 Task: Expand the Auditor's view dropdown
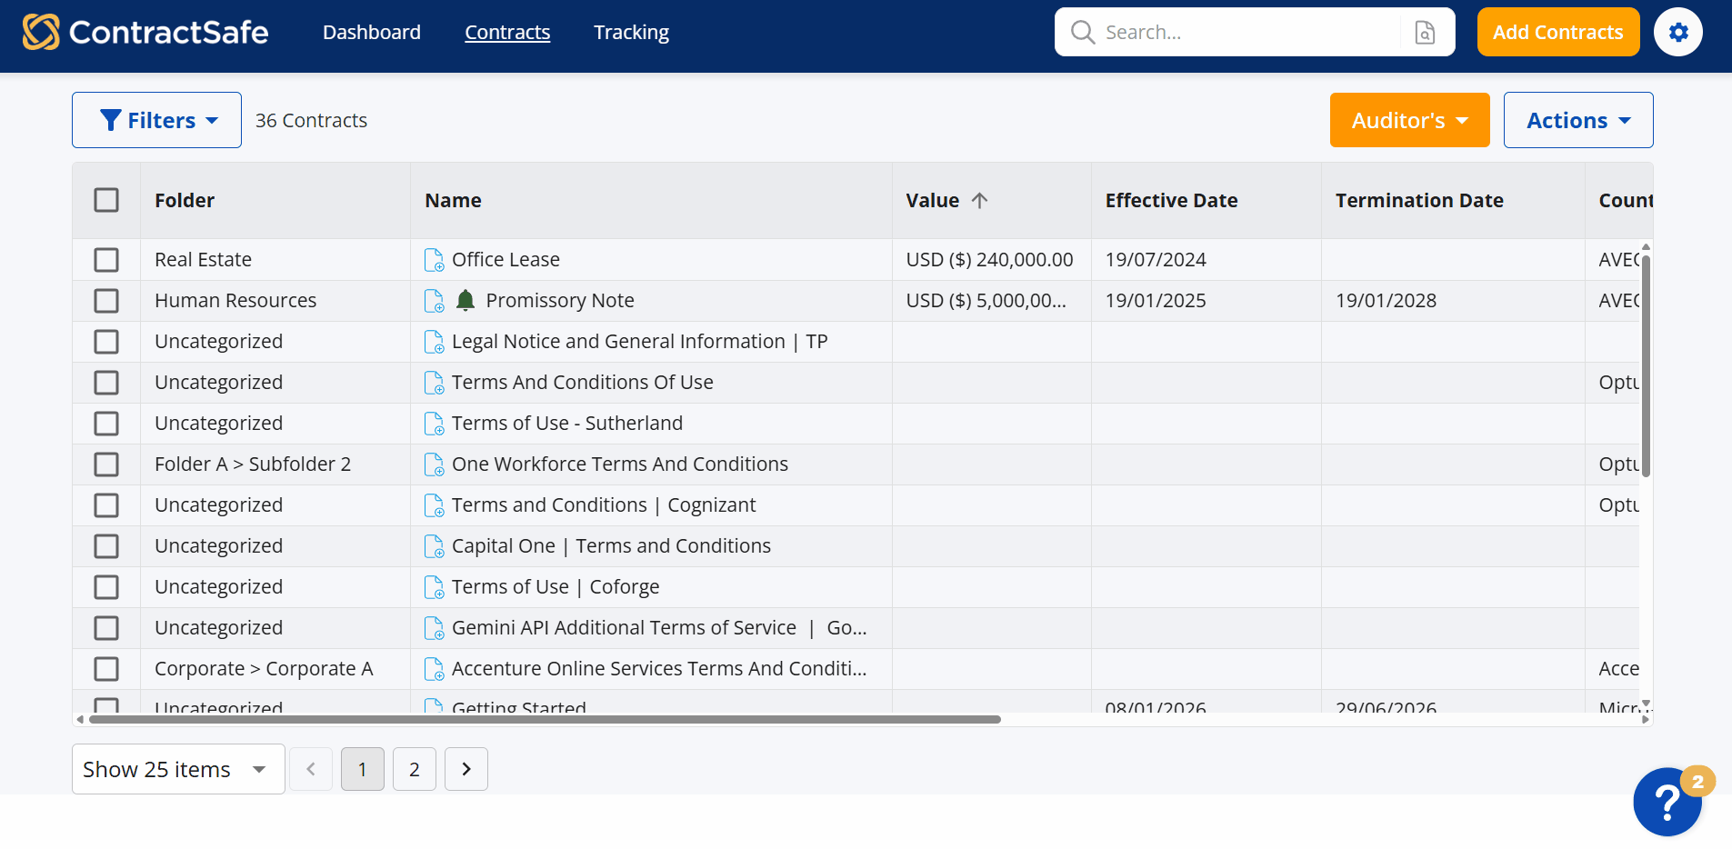click(x=1409, y=120)
